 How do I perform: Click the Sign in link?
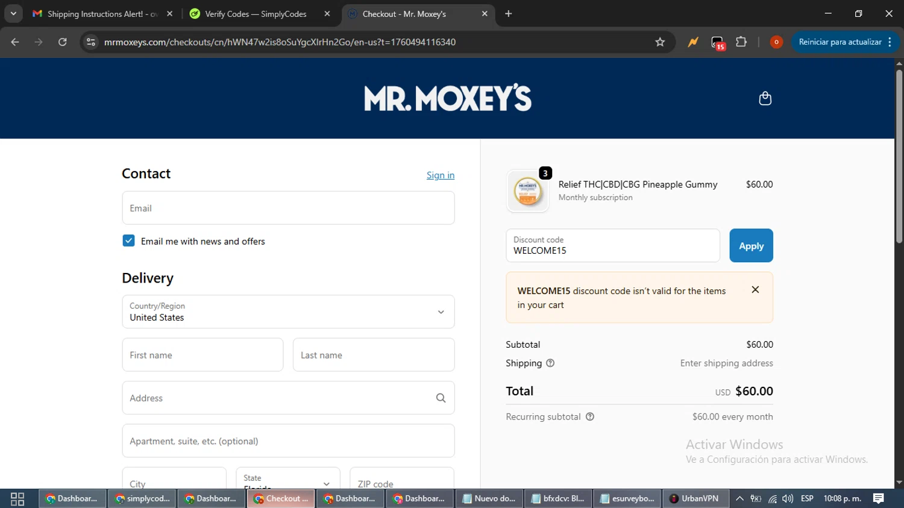point(441,175)
